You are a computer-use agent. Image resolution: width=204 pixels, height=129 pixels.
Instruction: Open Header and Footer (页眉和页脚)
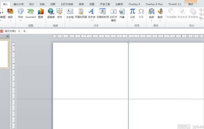[x=81, y=11]
